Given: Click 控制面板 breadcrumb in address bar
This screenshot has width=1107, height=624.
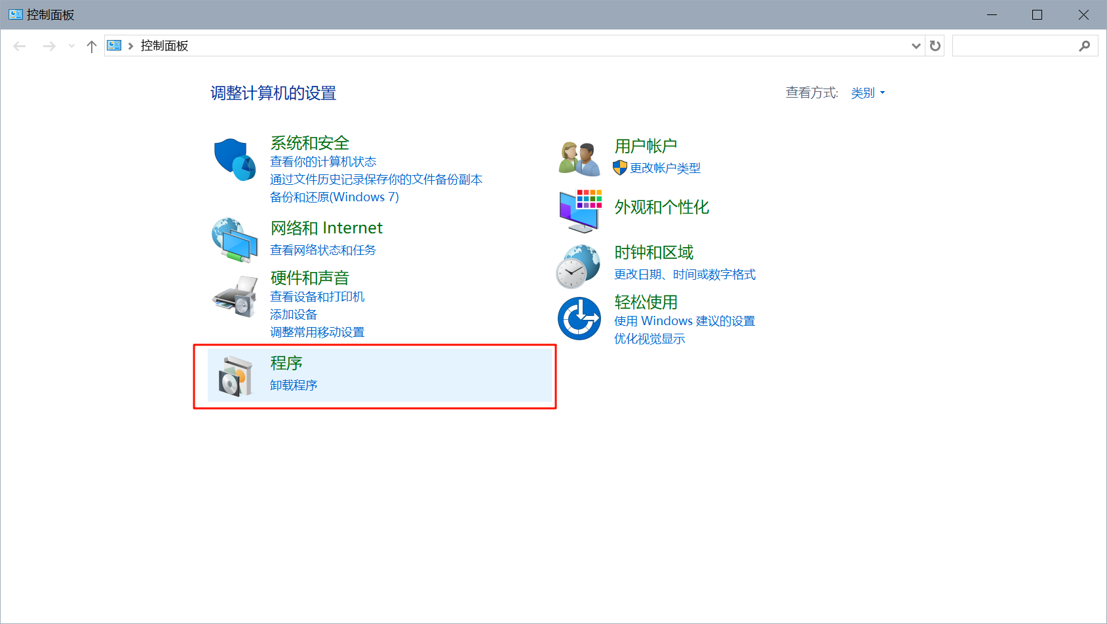Looking at the screenshot, I should tap(165, 46).
